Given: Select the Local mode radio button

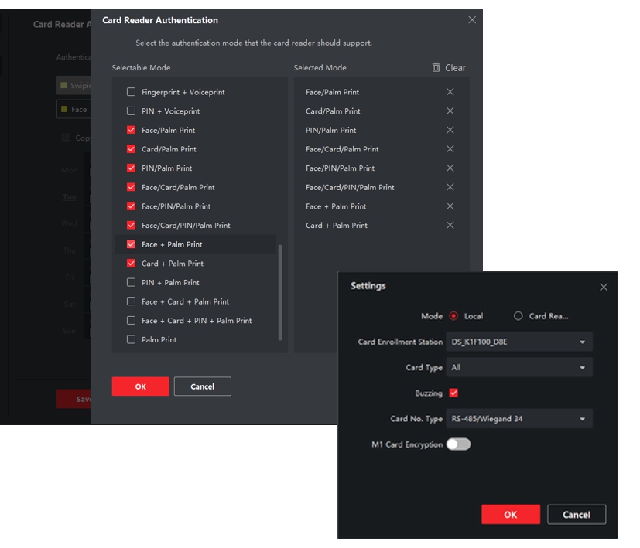Looking at the screenshot, I should pyautogui.click(x=453, y=316).
